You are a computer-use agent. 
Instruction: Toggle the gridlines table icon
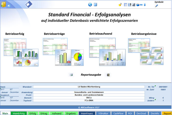point(125,5)
